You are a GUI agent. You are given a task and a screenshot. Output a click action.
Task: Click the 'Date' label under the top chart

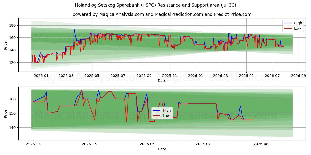pos(162,81)
